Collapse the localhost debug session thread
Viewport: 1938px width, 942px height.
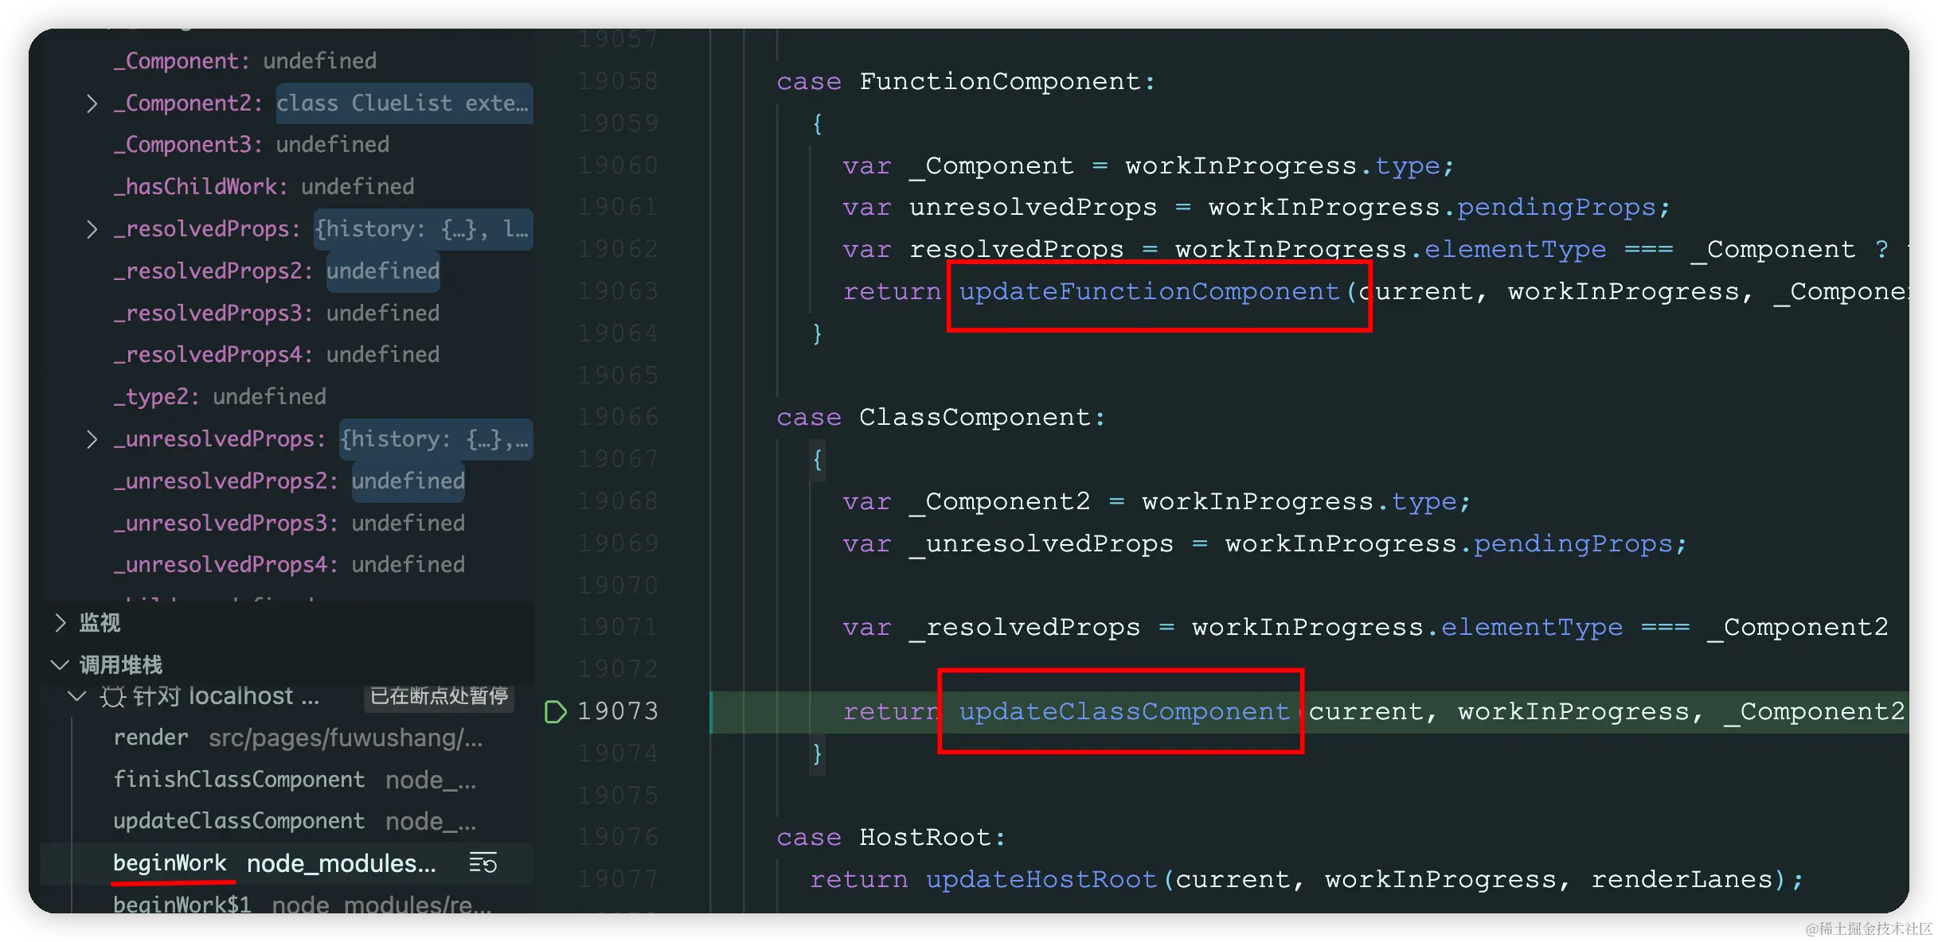point(77,696)
